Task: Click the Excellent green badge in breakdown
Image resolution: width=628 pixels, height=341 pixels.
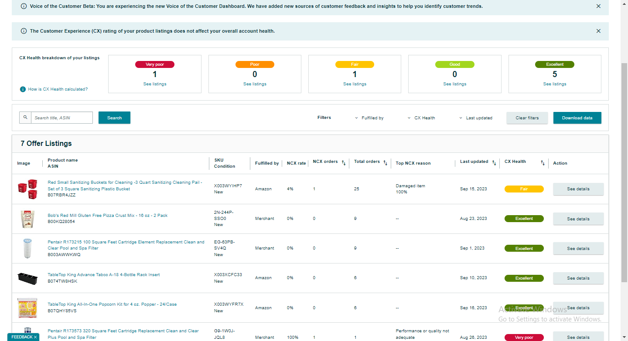Action: (555, 64)
